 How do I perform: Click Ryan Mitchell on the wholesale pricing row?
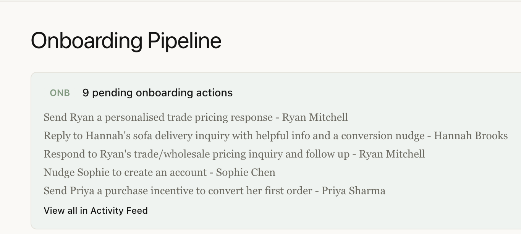[x=392, y=154]
